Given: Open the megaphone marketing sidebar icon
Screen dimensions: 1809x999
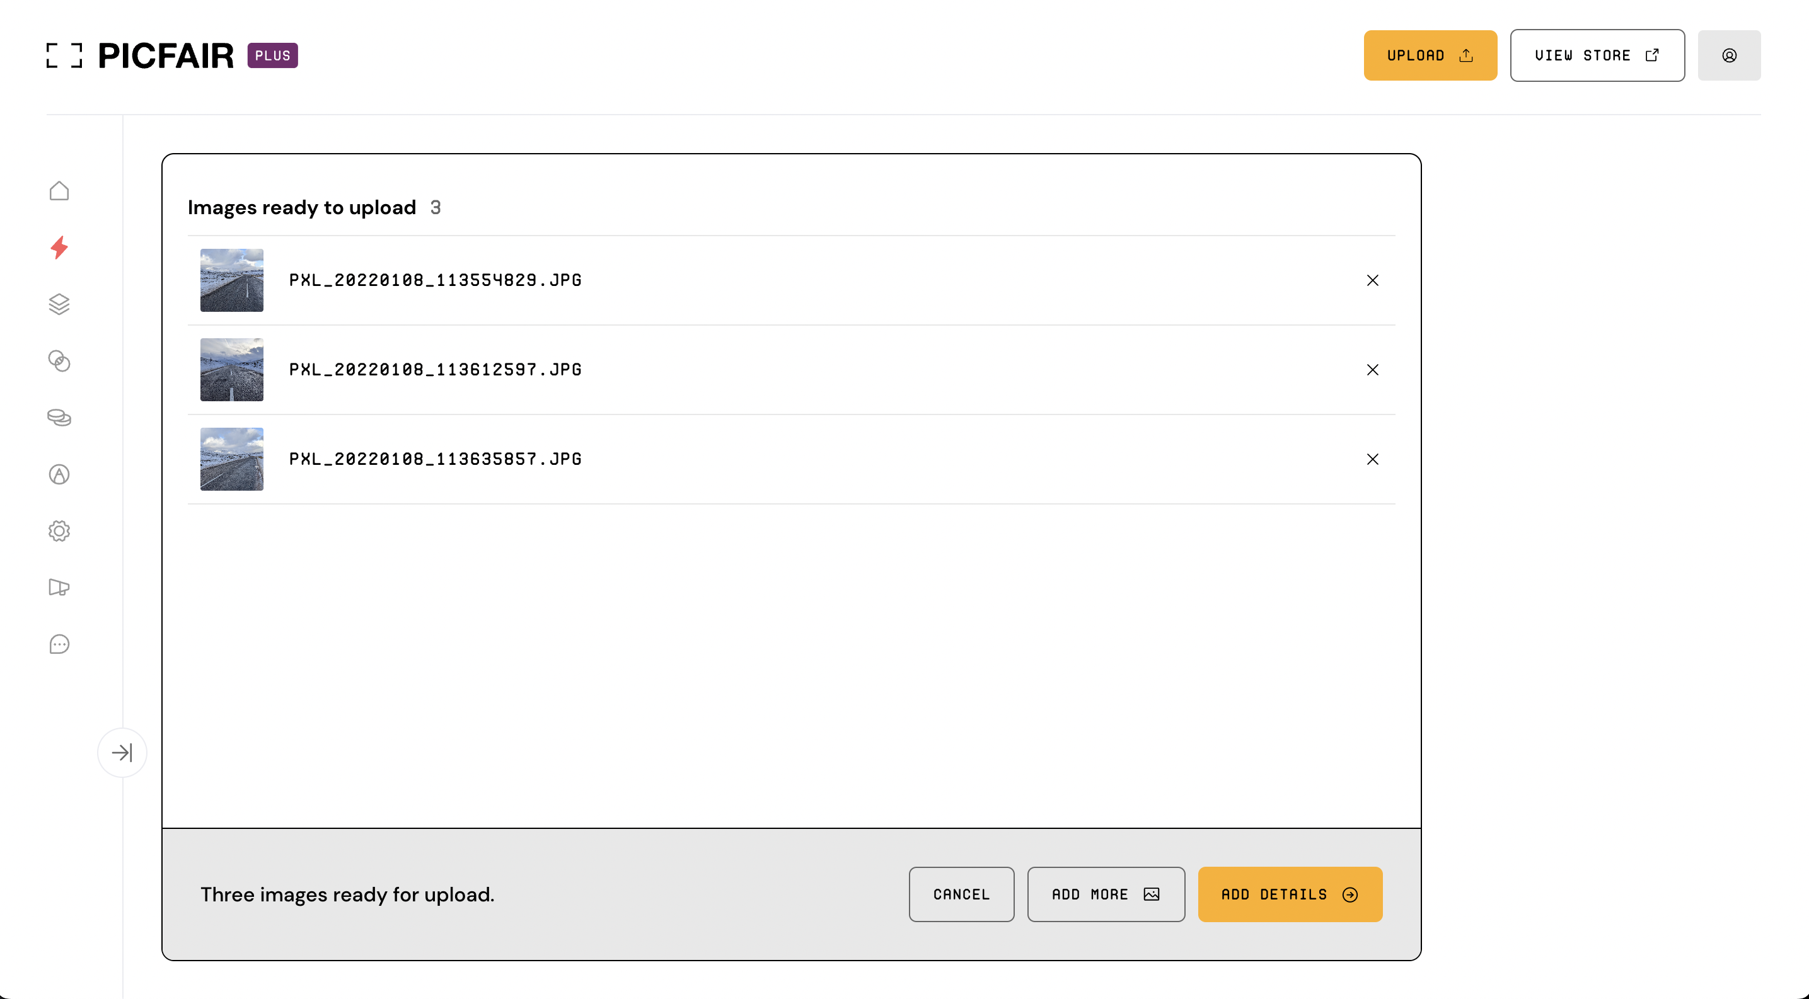Looking at the screenshot, I should pos(59,587).
